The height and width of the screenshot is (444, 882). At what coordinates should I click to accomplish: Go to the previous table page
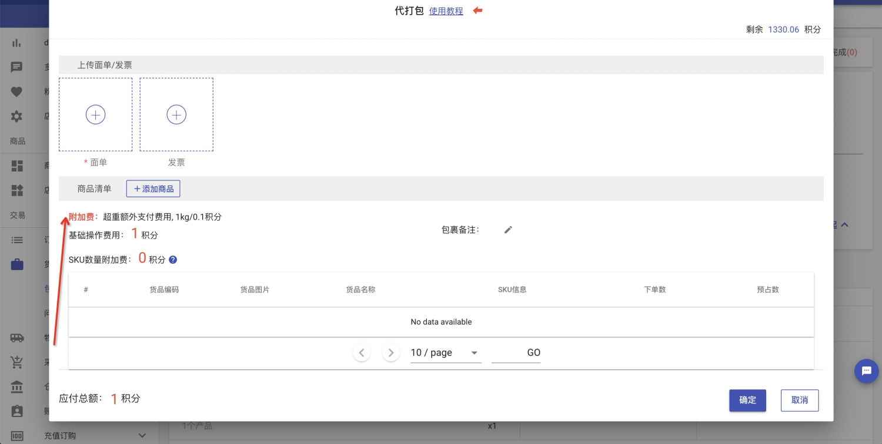(362, 353)
